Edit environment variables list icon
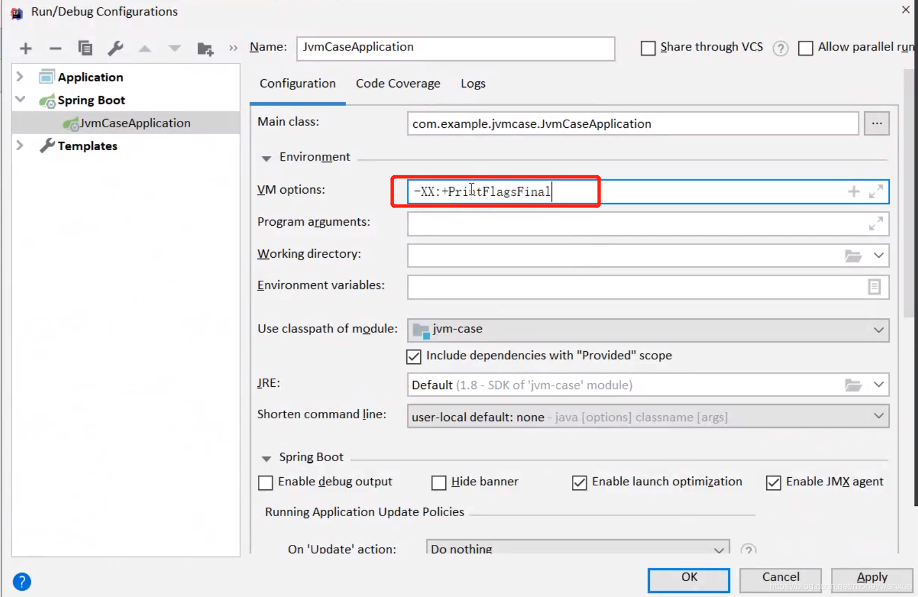Viewport: 918px width, 597px height. [874, 286]
